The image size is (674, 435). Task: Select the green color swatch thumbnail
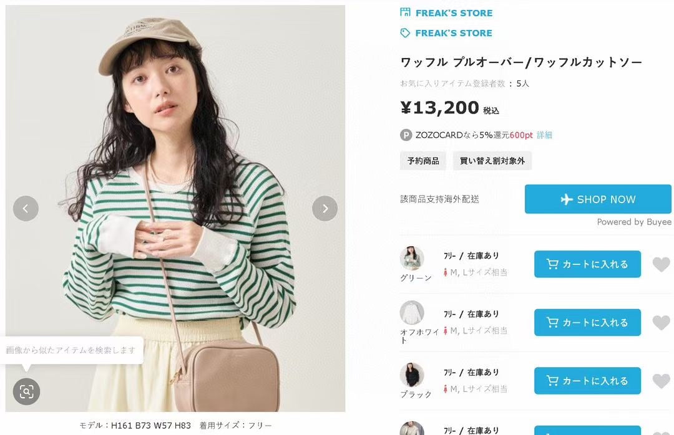coord(412,258)
